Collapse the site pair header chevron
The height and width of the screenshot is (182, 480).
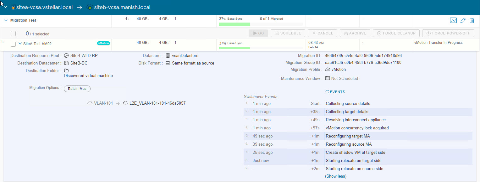pyautogui.click(x=5, y=7)
